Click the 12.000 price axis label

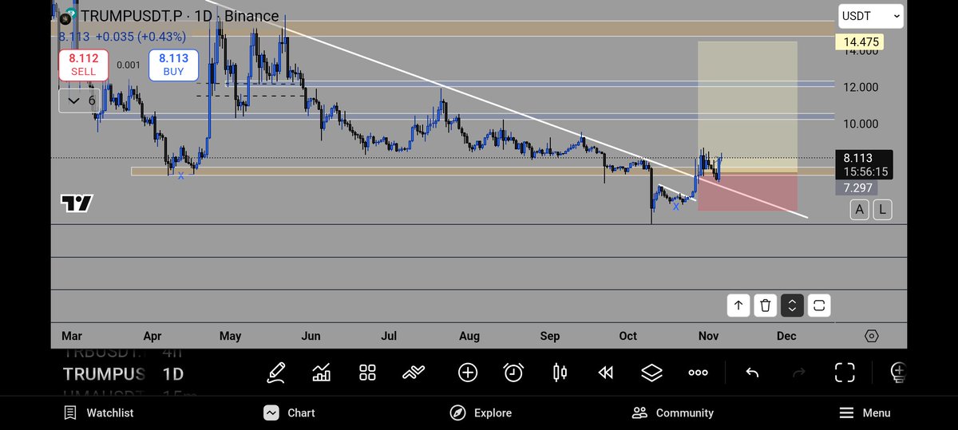pos(859,87)
